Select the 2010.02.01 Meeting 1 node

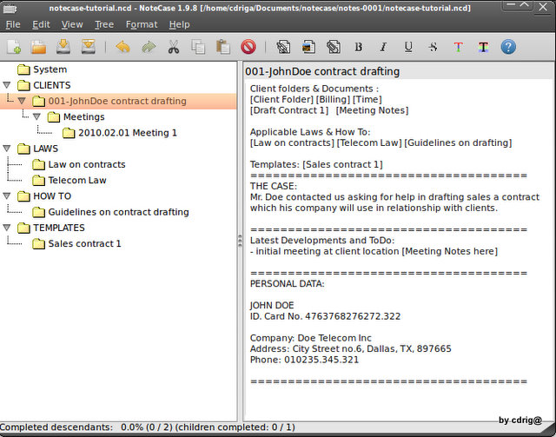[x=128, y=133]
